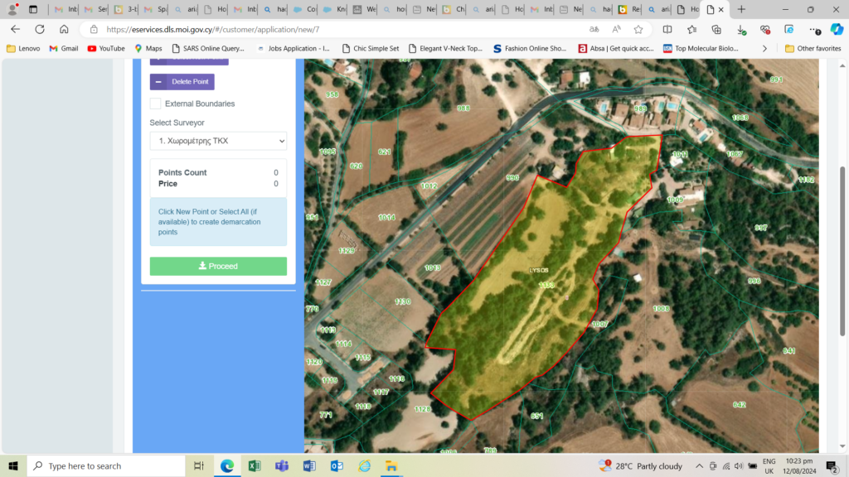Open split screen icon in toolbar

tap(667, 29)
